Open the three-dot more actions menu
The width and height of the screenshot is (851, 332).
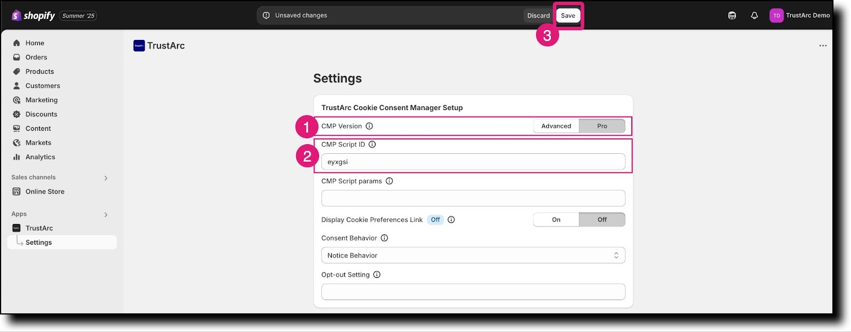point(823,46)
